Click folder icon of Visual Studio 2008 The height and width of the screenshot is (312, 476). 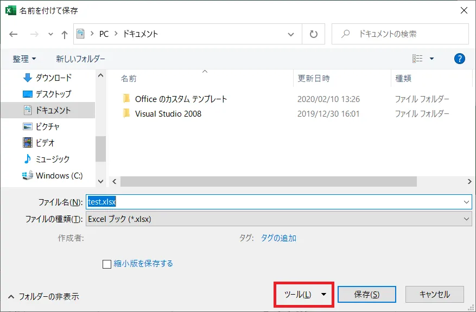[126, 113]
